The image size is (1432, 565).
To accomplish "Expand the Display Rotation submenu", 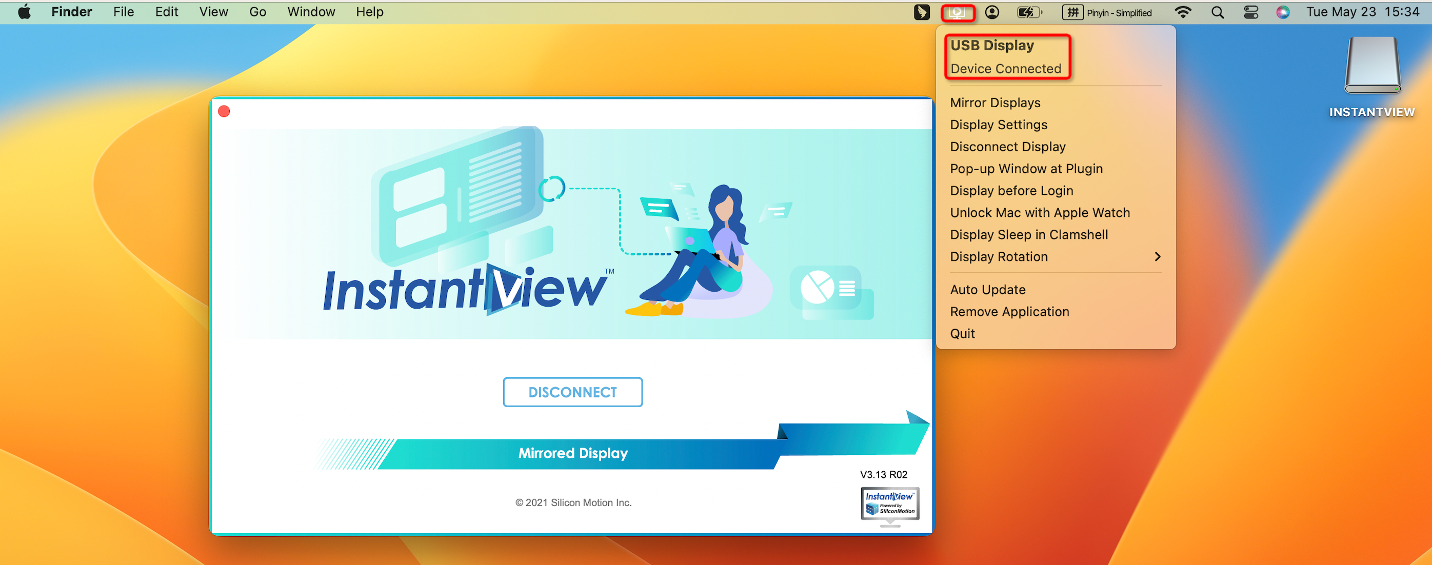I will tap(1056, 256).
